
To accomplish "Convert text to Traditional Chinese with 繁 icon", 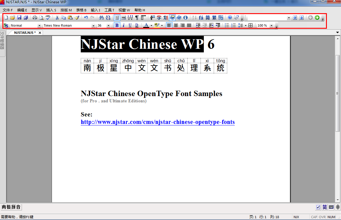I will tap(214, 18).
